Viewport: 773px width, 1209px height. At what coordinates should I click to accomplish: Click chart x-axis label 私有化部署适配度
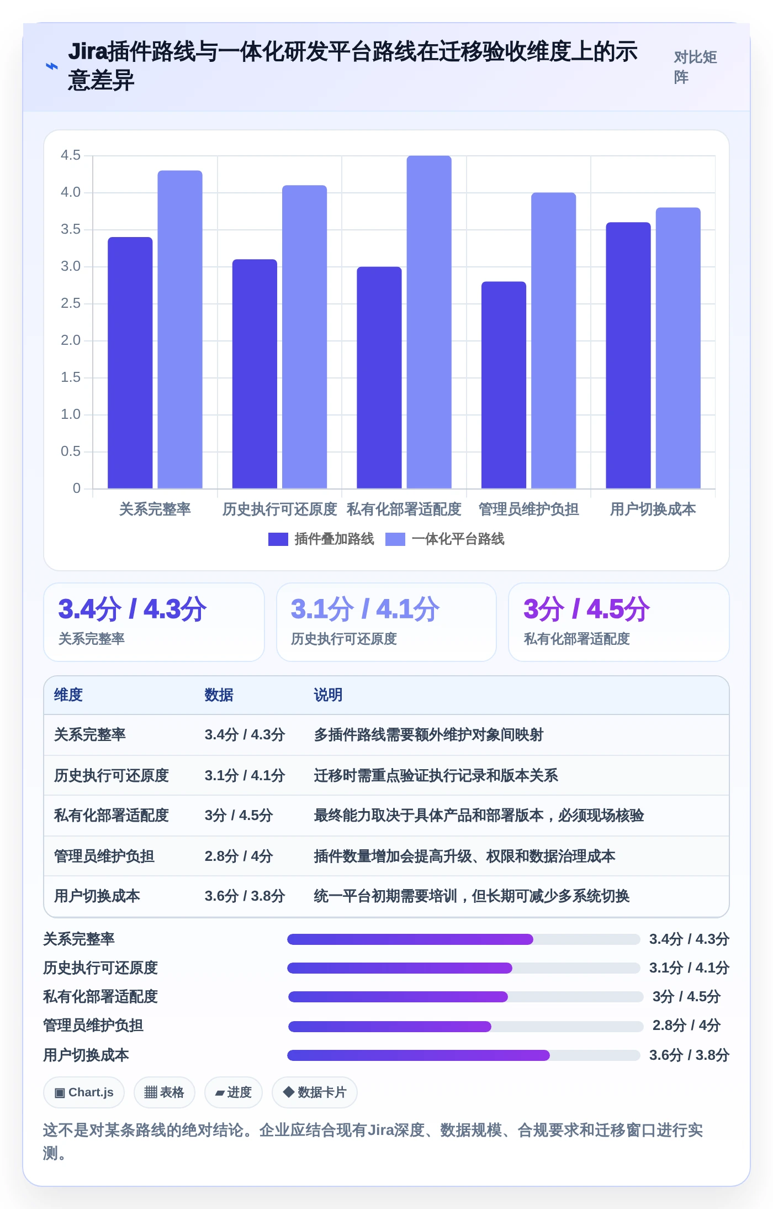pyautogui.click(x=404, y=509)
